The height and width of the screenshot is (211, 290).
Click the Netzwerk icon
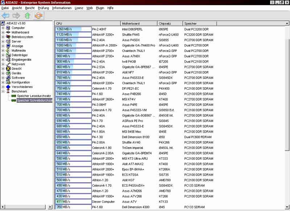[8, 64]
